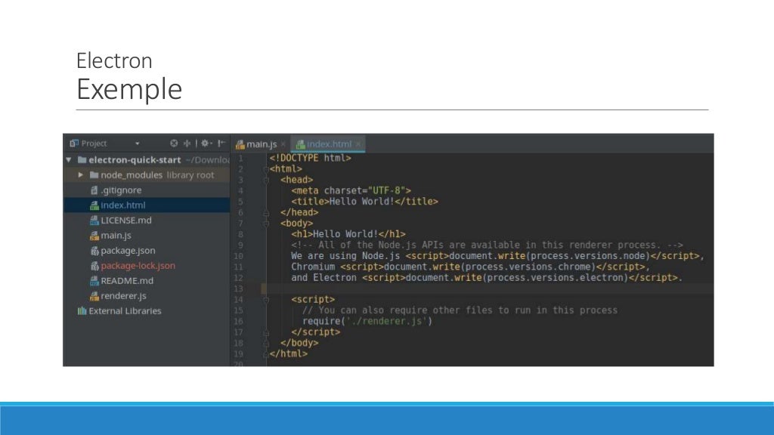Click the '<title>Hello World!</title>' code line
This screenshot has width=774, height=435.
coord(364,202)
